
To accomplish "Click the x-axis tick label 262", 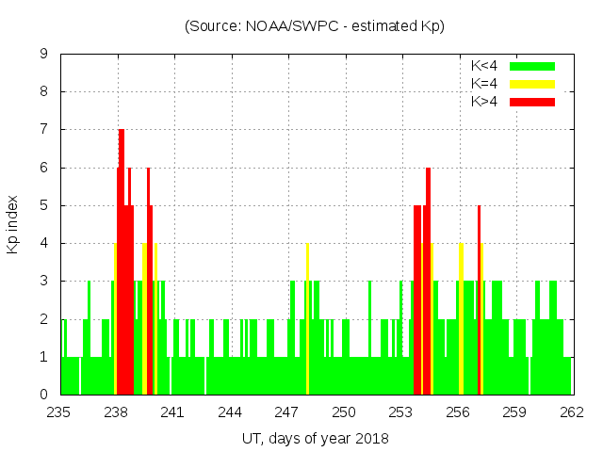I will coord(572,412).
